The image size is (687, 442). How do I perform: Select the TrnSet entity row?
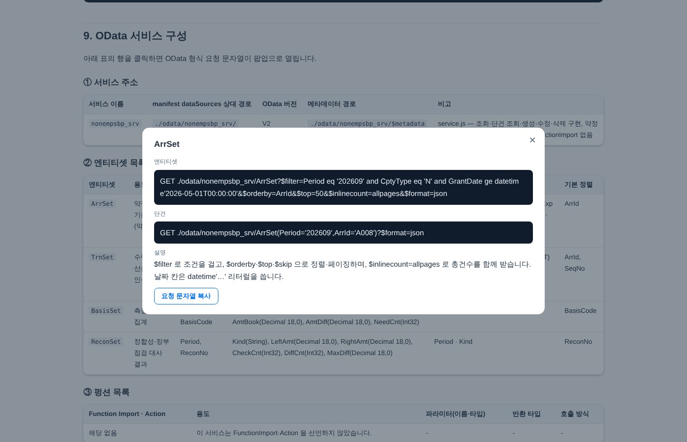pos(343,275)
